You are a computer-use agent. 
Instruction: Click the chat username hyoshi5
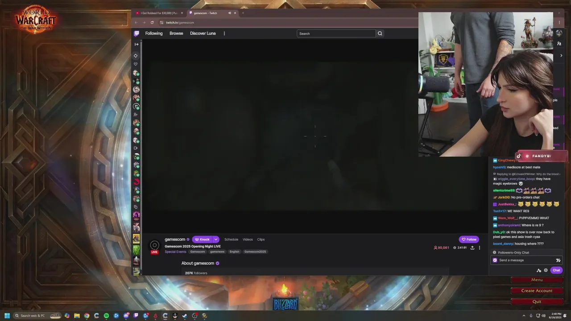point(499,167)
